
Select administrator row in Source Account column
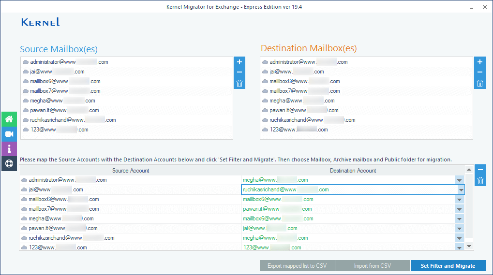(x=131, y=180)
